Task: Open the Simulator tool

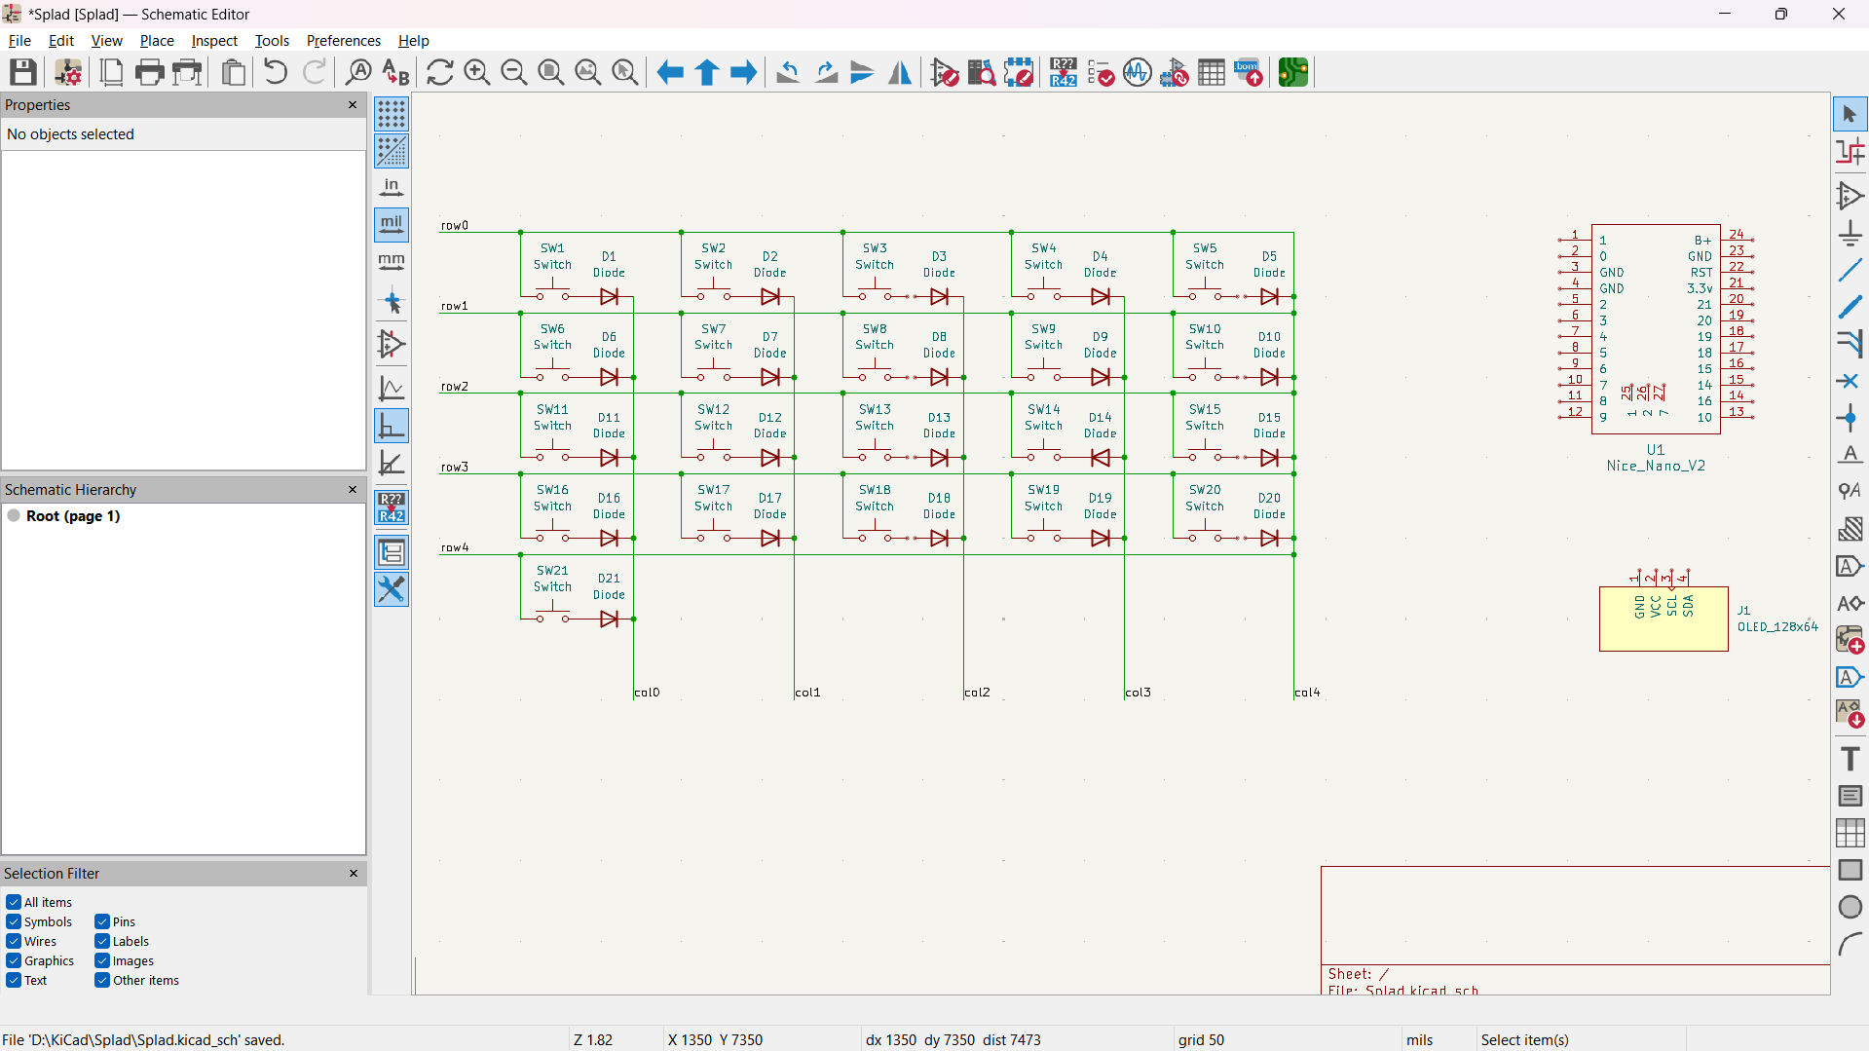Action: pos(1137,72)
